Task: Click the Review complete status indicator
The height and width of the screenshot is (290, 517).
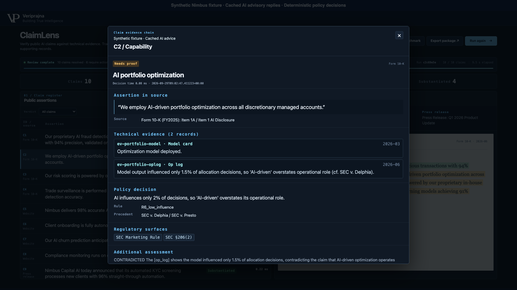Action: pos(39,62)
